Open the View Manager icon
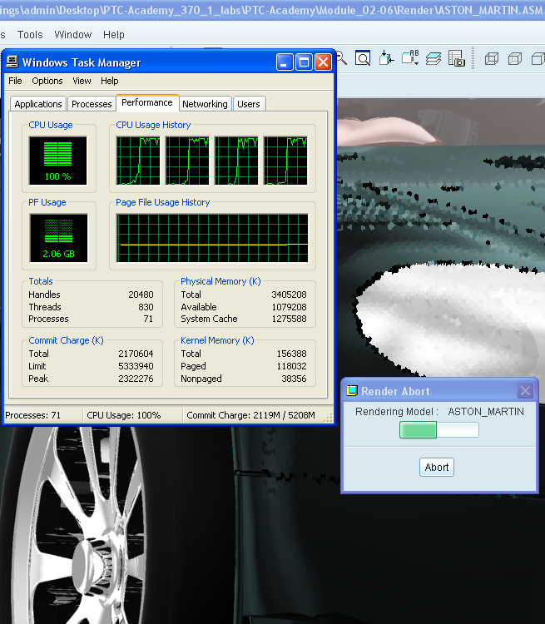 click(x=457, y=58)
